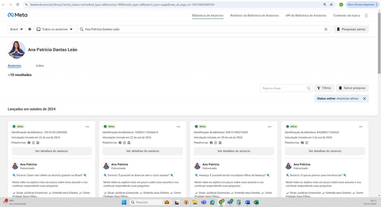381x207 pixels.
Task: View details of ad 900157498319269
Action: coord(234,151)
